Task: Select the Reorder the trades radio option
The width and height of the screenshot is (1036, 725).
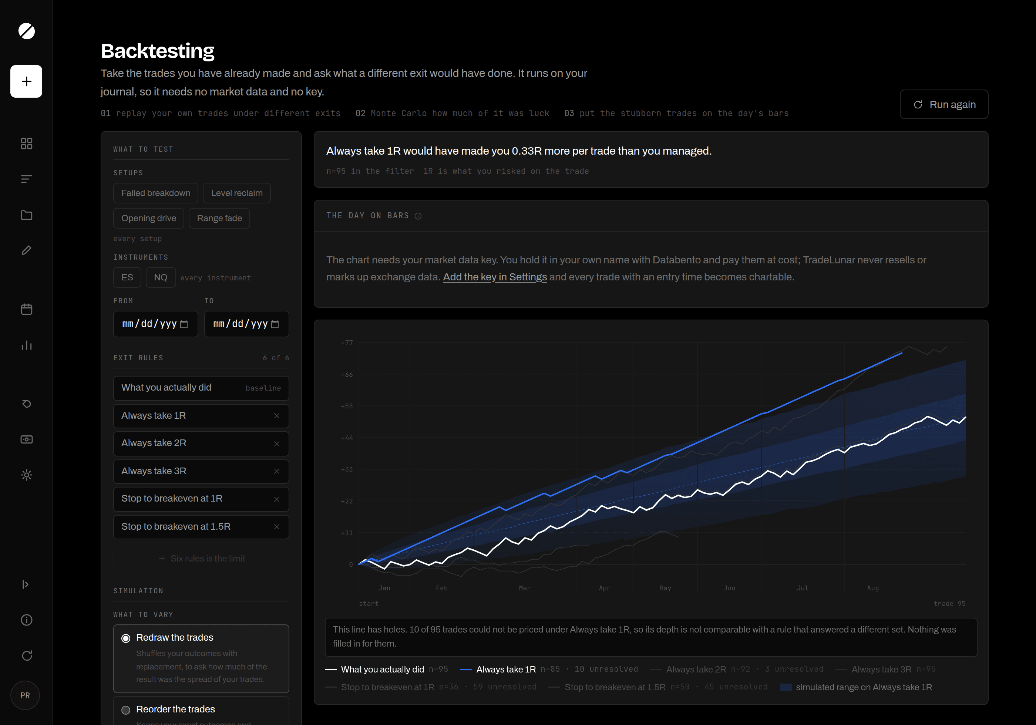Action: tap(126, 710)
